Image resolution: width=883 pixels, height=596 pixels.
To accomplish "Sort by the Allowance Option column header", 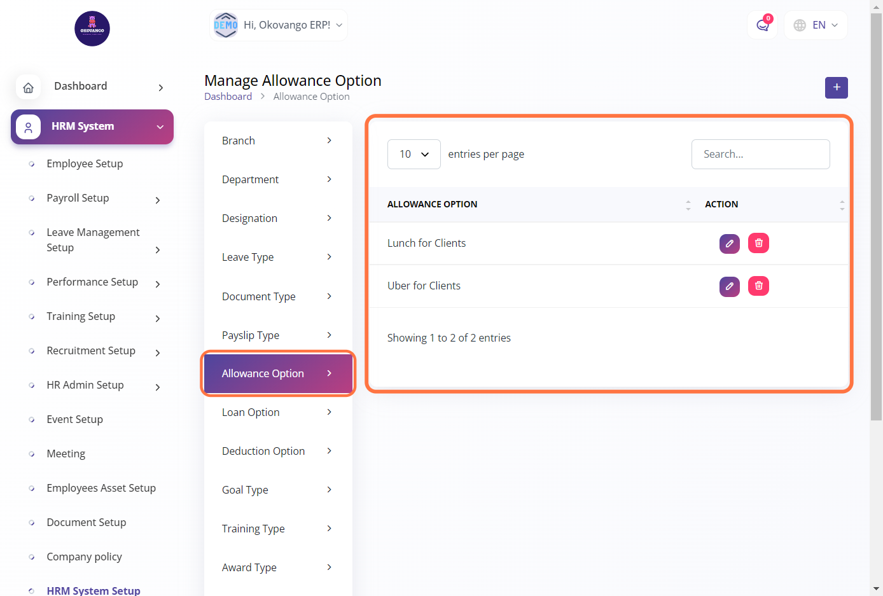I will click(x=433, y=204).
